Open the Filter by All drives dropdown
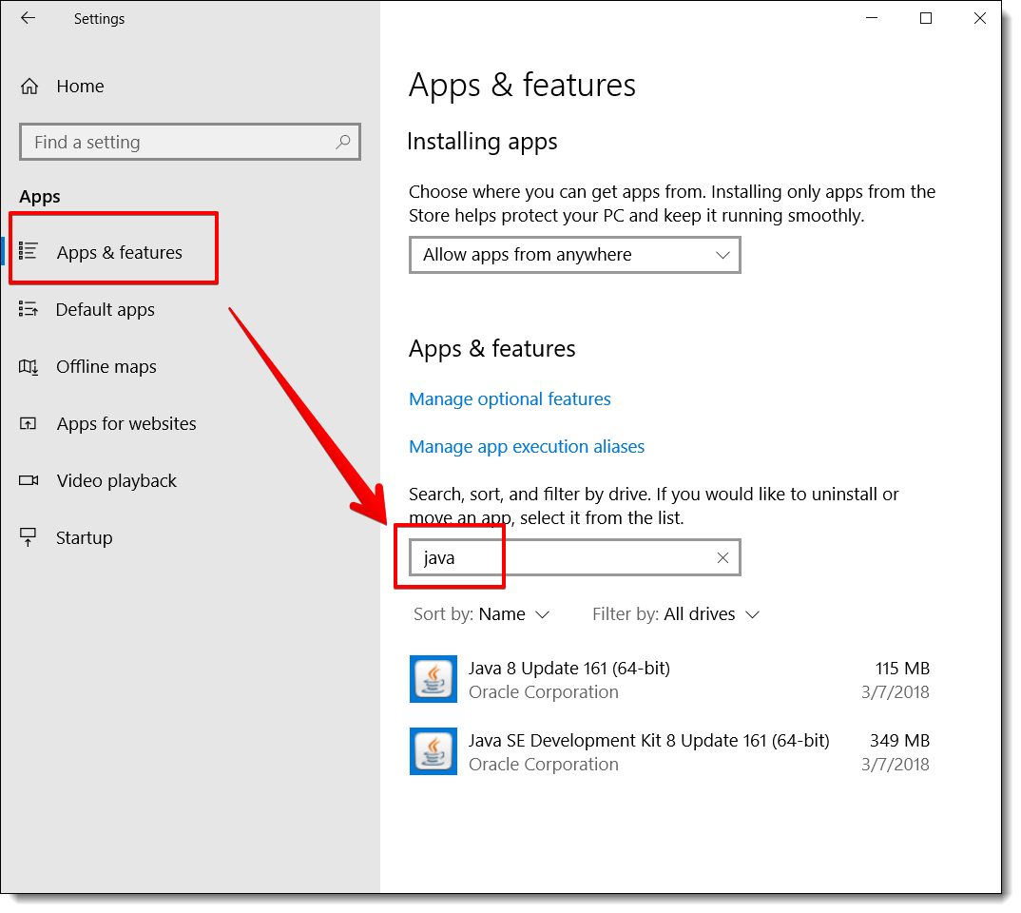Viewport: 1021px width, 913px height. coord(676,614)
